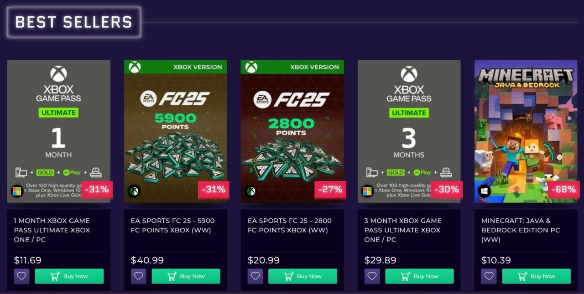Screen dimensions: 584x294
Task: Toggle the wishlist heart on EA Sports FC 25 2800
Action: click(255, 276)
